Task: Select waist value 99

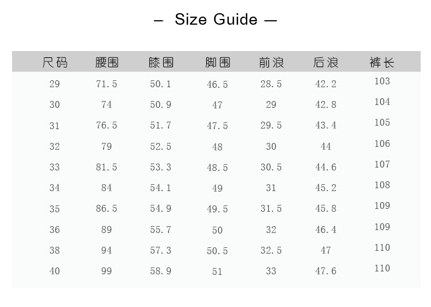Action: click(x=106, y=271)
